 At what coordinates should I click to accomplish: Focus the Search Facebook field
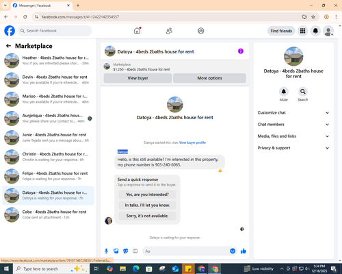tap(55, 31)
